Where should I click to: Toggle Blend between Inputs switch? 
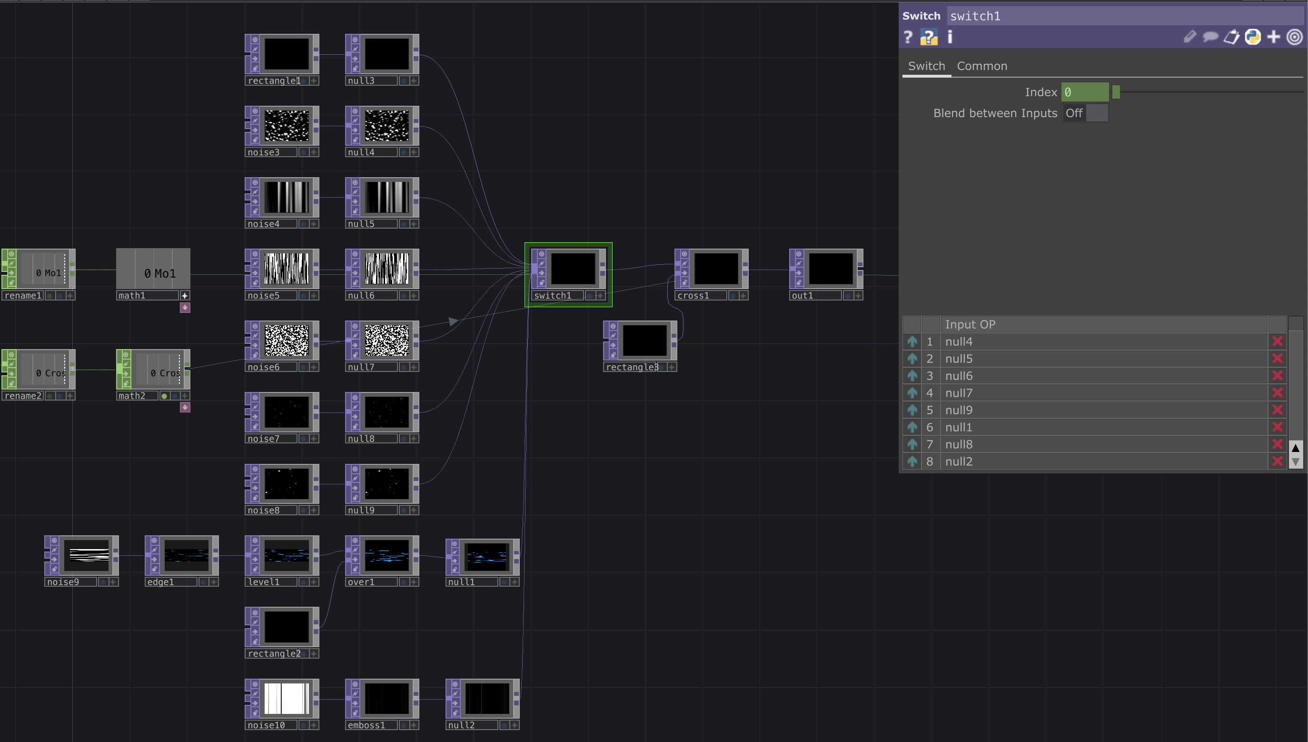click(x=1085, y=113)
